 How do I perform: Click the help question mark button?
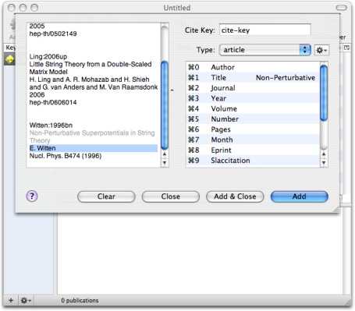coord(32,196)
